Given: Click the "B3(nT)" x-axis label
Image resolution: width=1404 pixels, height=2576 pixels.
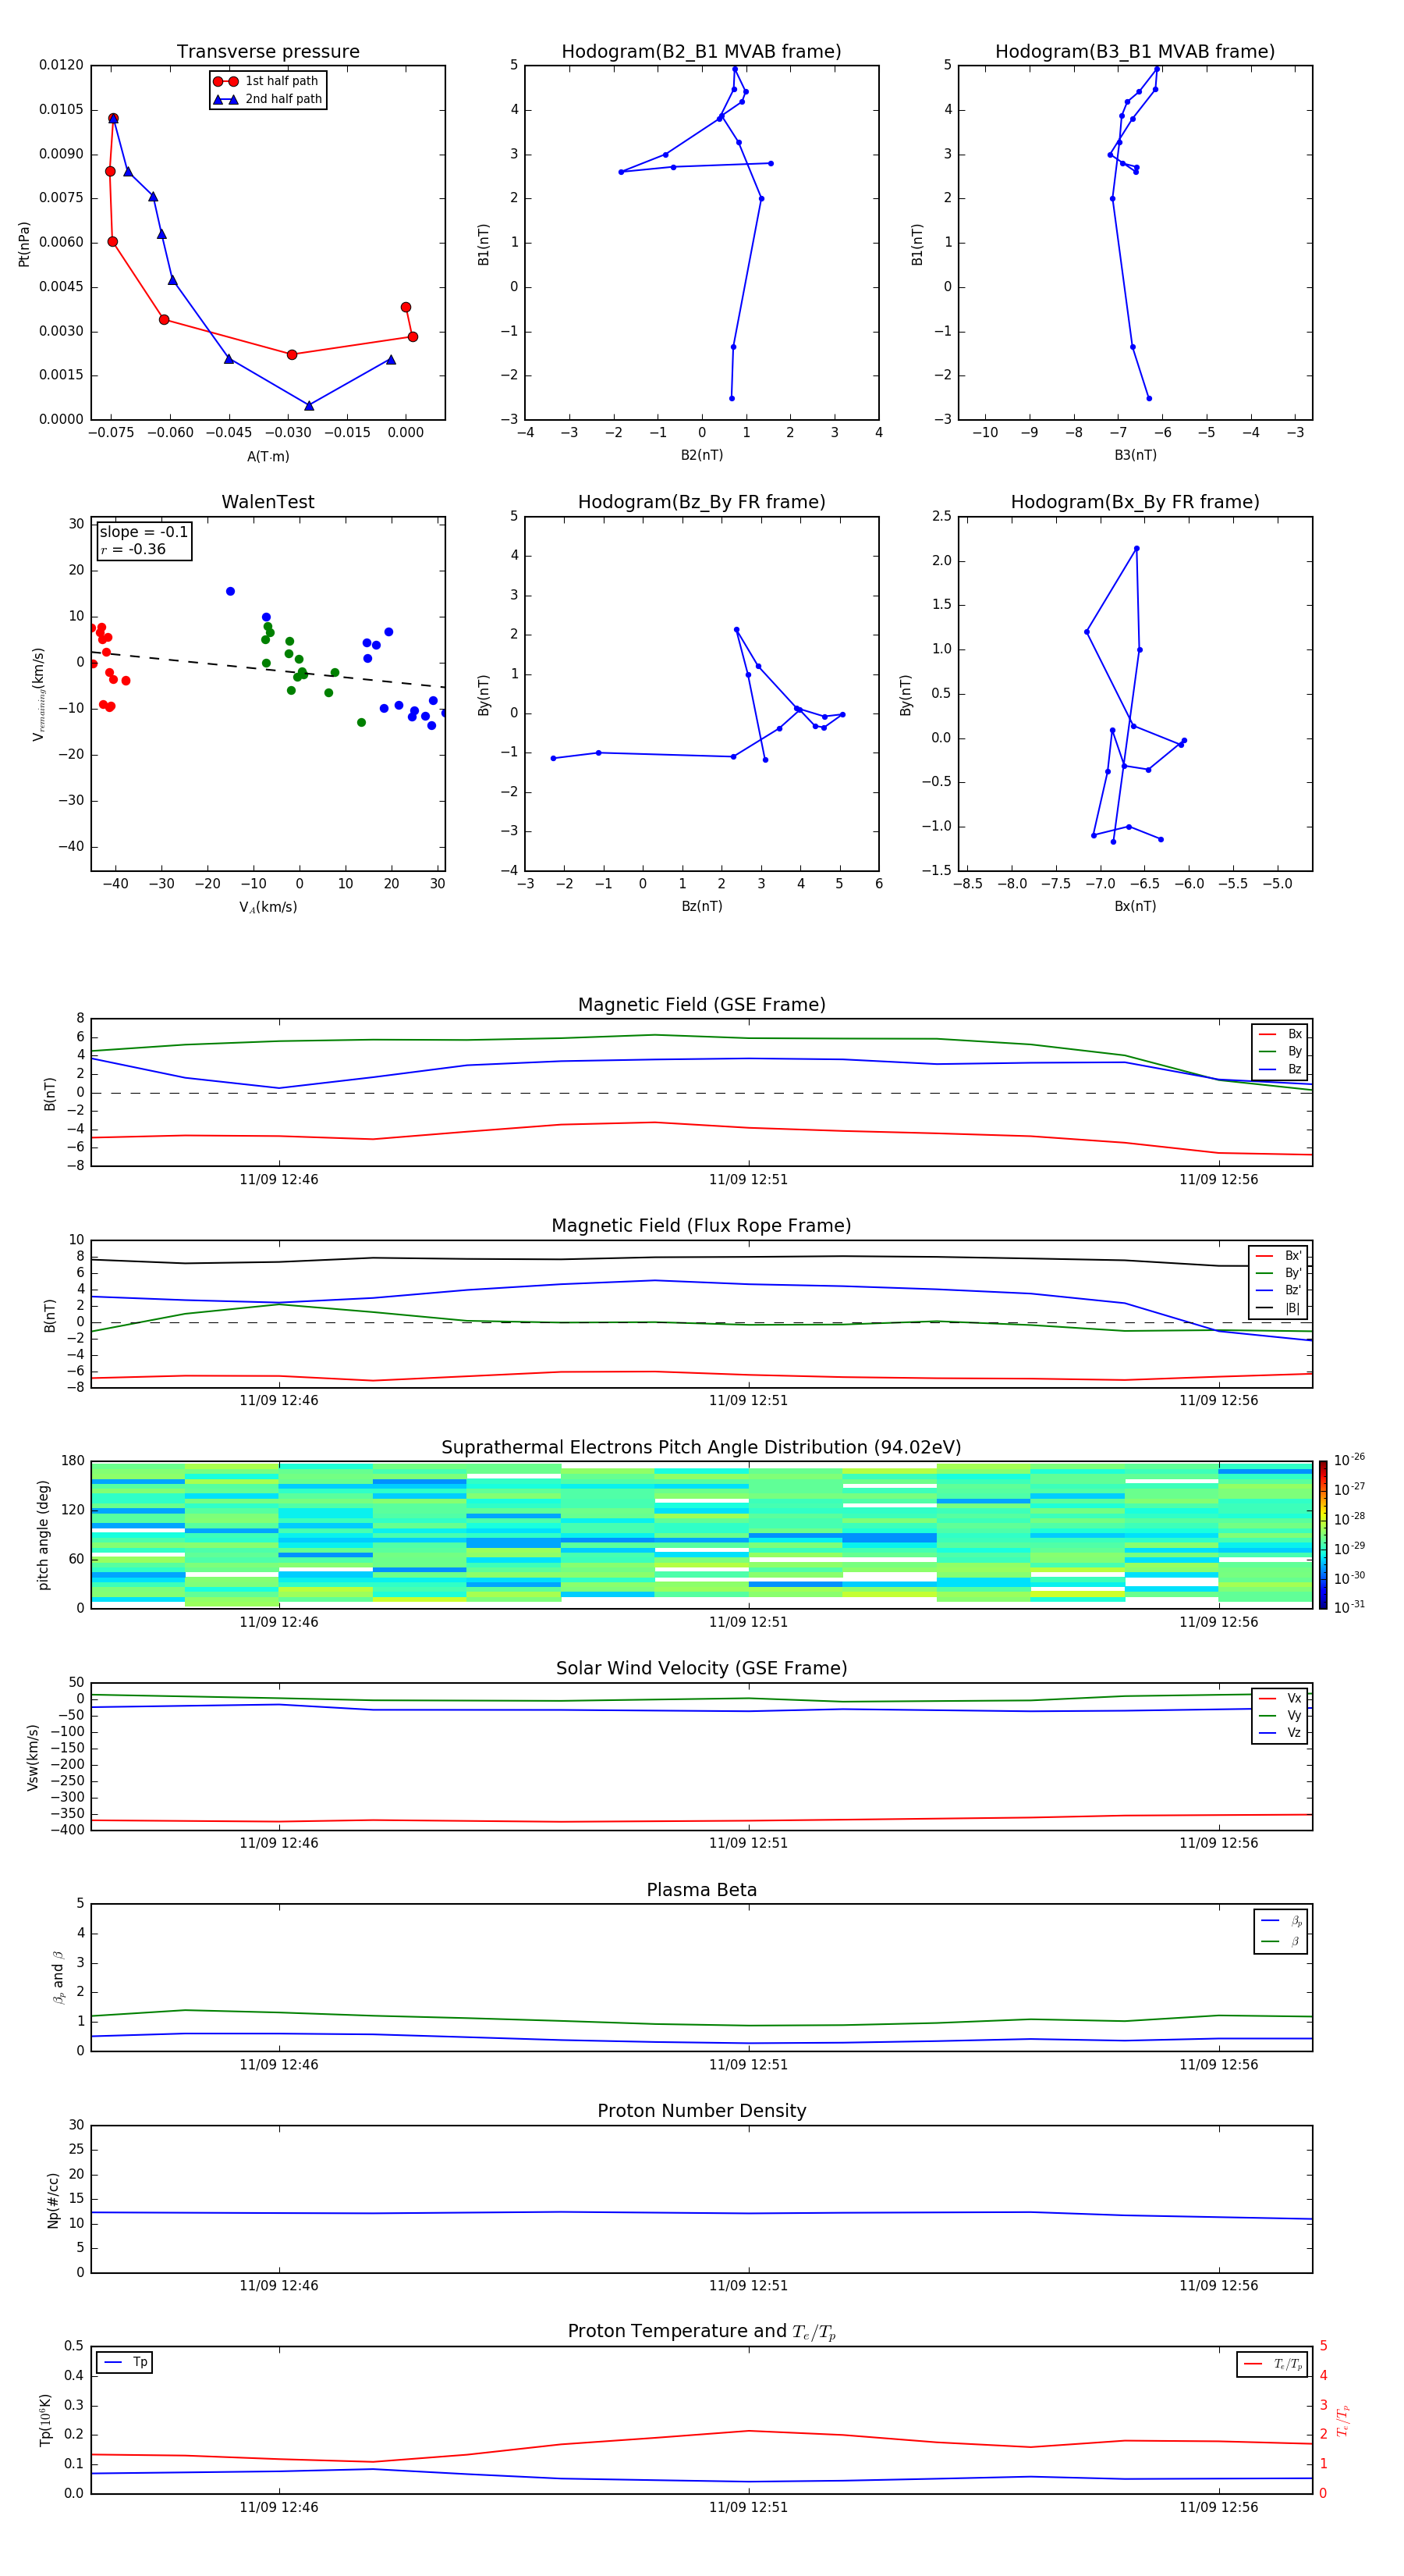Looking at the screenshot, I should [x=1135, y=455].
